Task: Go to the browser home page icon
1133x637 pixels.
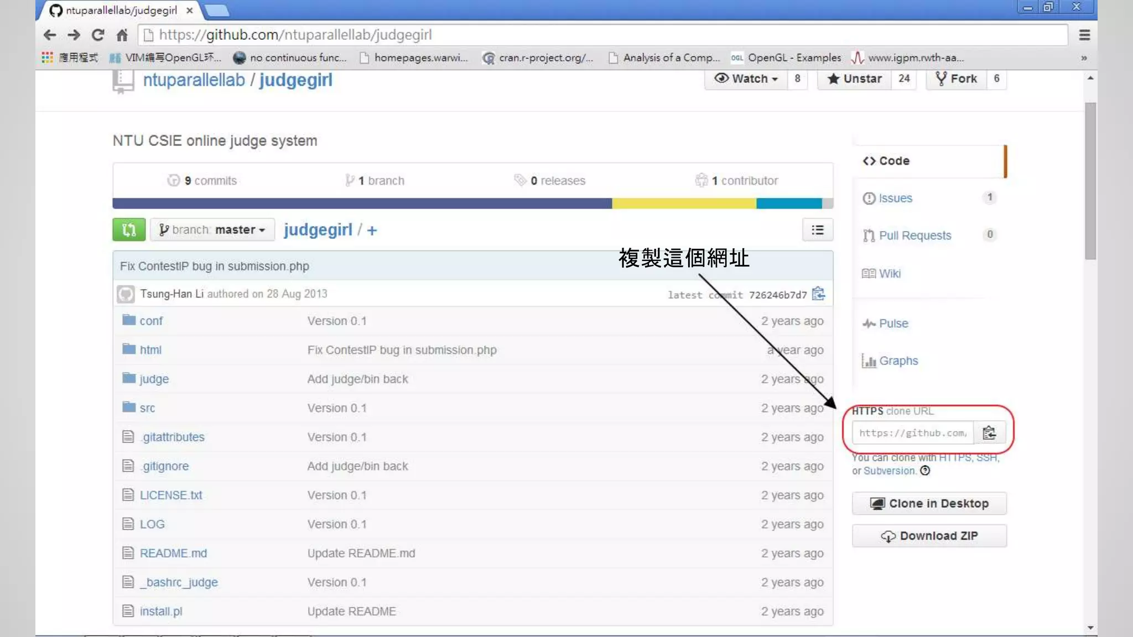Action: pyautogui.click(x=122, y=35)
